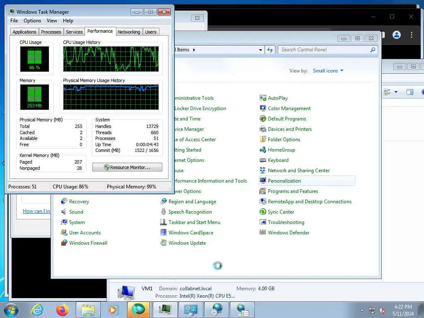
Task: Click search magnifier in Control Panel
Action: point(373,50)
